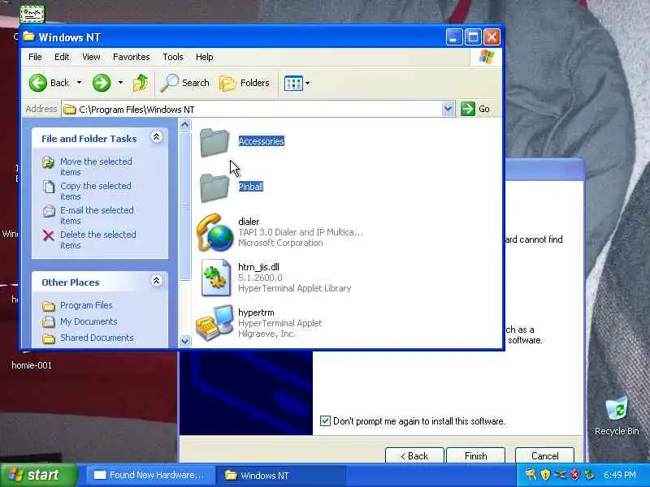Select the htrn_jis.dll file icon
This screenshot has width=650, height=487.
pyautogui.click(x=215, y=278)
